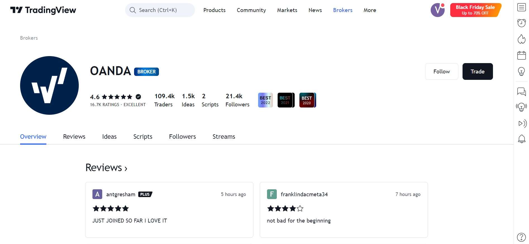Open the Help center question mark icon
This screenshot has height=244, width=529.
click(x=521, y=237)
